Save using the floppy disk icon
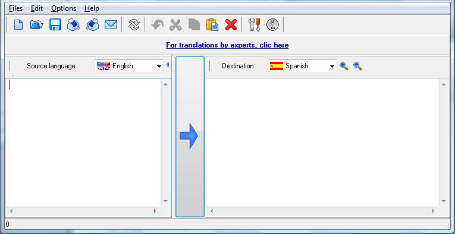Screen dimensions: 455x234 (x=55, y=24)
